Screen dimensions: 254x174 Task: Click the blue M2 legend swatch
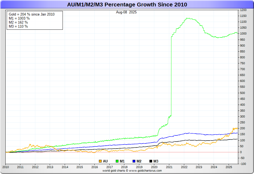[x=134, y=161]
